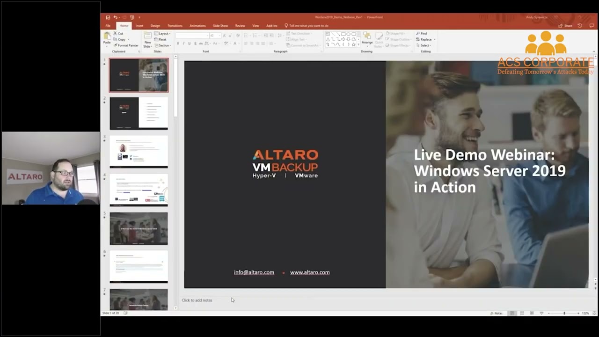Expand the Replace dropdown arrow
This screenshot has width=599, height=337.
435,39
